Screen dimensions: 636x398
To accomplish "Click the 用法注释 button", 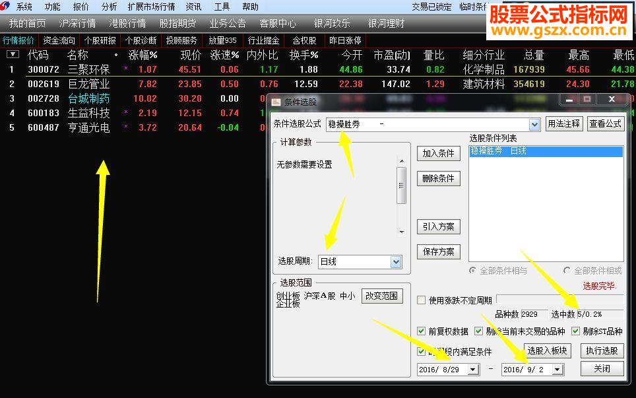I will (x=564, y=123).
